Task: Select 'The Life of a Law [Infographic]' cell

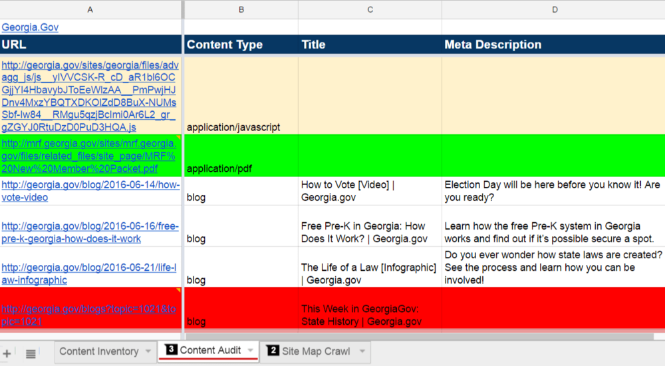Action: [x=370, y=267]
